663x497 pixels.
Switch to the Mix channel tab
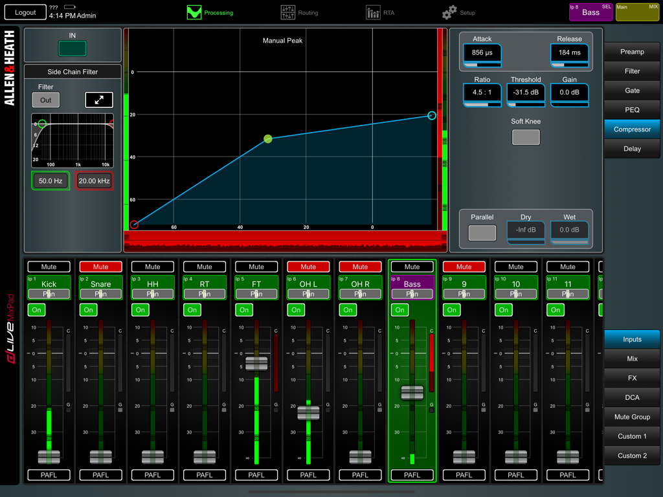point(631,359)
